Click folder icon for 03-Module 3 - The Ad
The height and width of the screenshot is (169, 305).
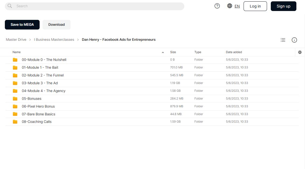click(15, 83)
